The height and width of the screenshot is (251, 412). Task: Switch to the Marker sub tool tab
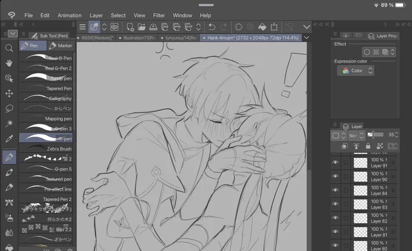pyautogui.click(x=61, y=45)
